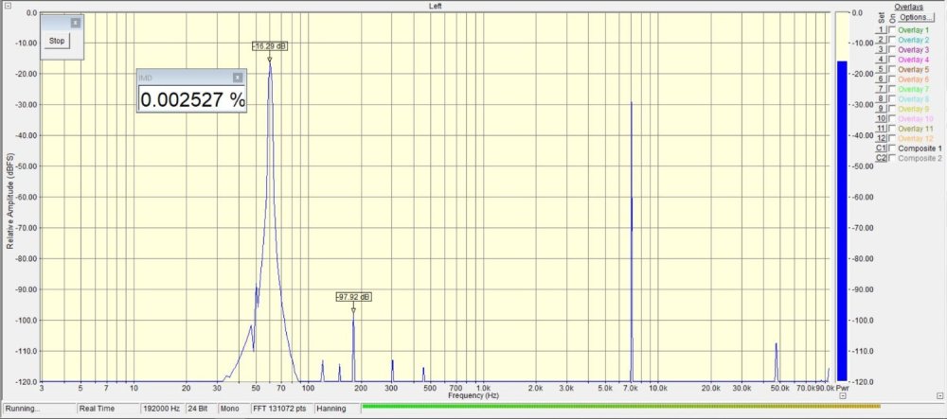947x419 pixels.
Task: Enable the Overlay 1 checkbox
Action: (891, 30)
